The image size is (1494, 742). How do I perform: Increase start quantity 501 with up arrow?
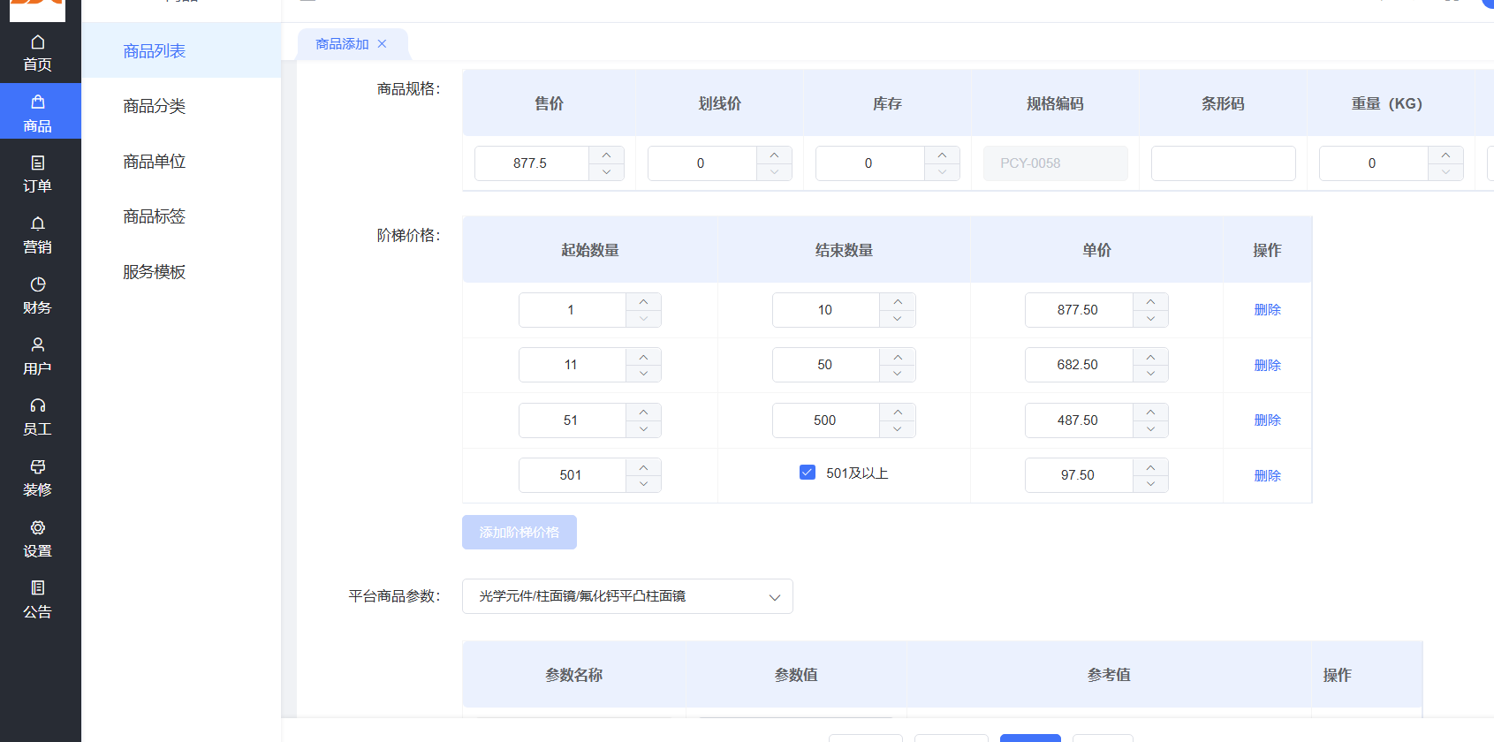coord(643,466)
